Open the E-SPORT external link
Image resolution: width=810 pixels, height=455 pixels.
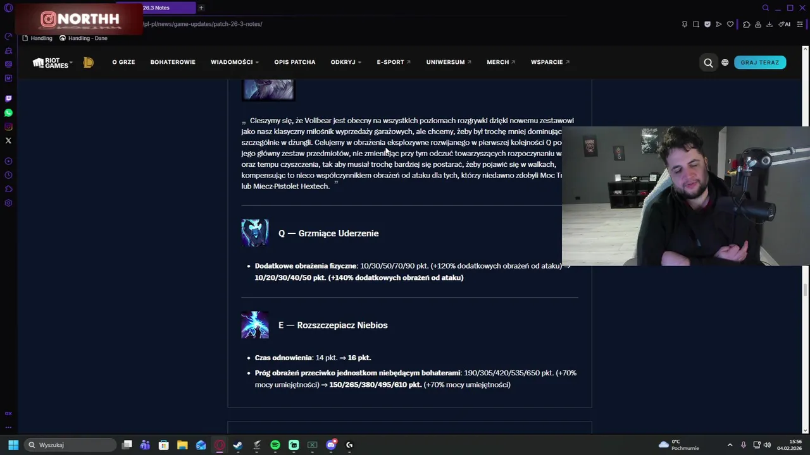(x=394, y=62)
